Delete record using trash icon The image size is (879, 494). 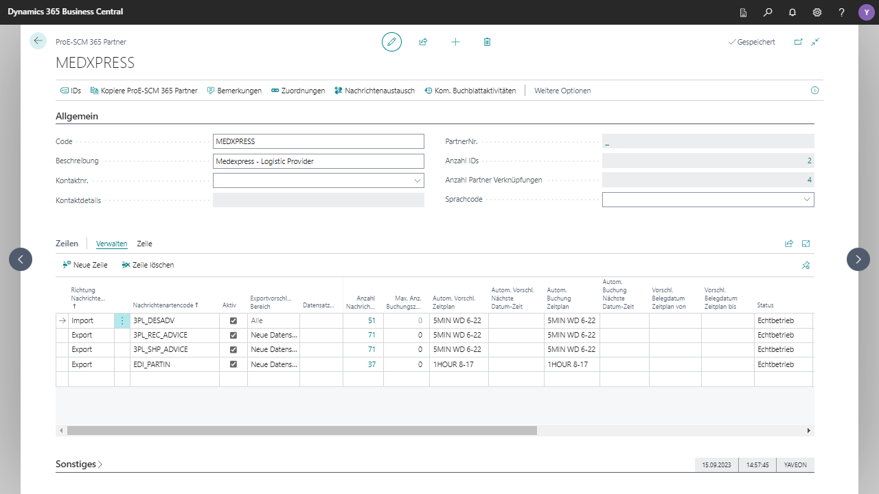[x=488, y=42]
